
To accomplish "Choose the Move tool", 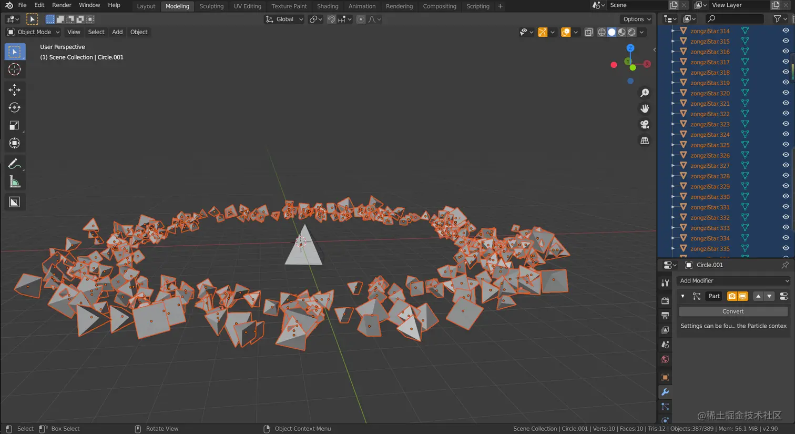I will coord(15,90).
